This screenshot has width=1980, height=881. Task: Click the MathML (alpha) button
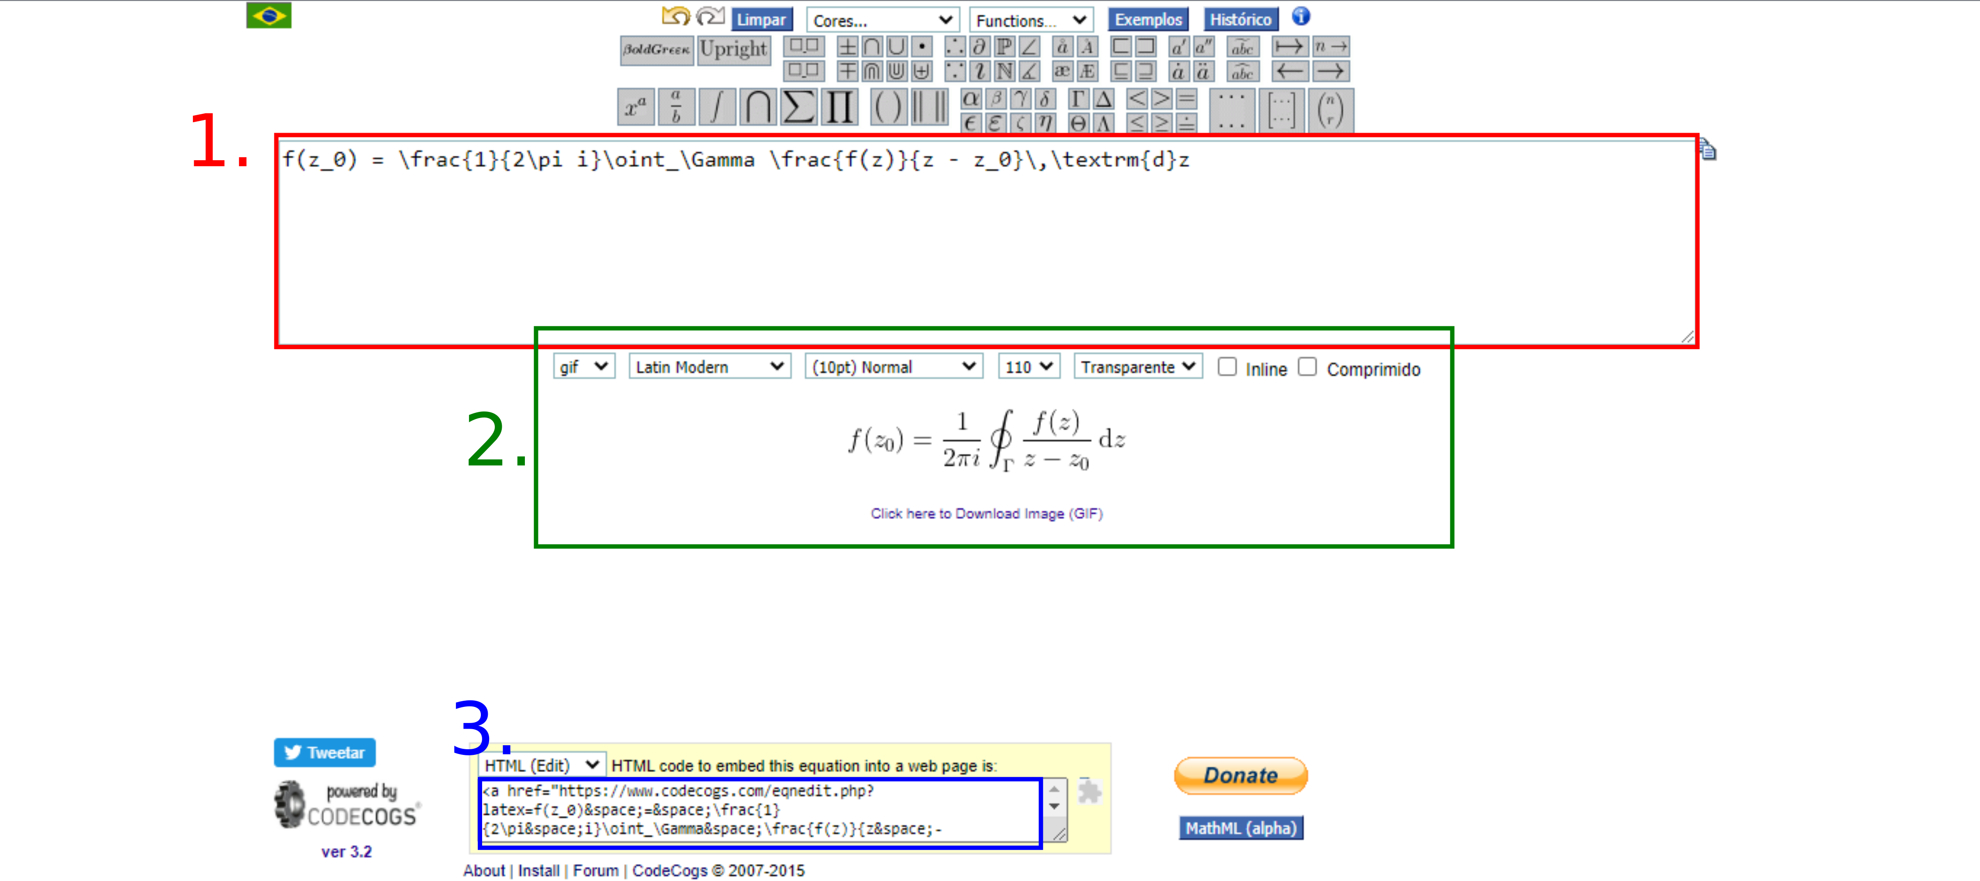point(1240,828)
